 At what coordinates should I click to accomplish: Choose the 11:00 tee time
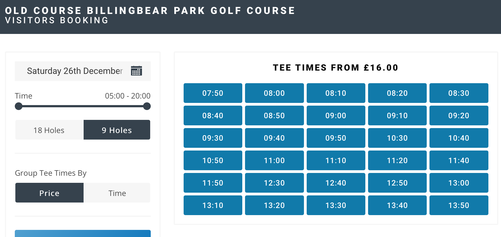[x=274, y=160]
